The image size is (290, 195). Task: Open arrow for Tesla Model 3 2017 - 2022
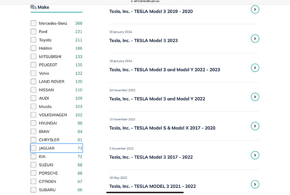coord(255,155)
